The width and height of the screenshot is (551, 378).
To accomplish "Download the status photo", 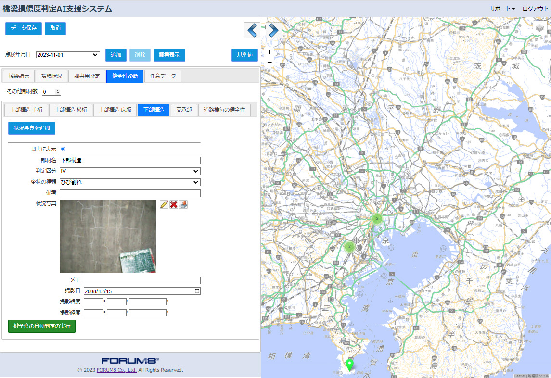I will 183,204.
